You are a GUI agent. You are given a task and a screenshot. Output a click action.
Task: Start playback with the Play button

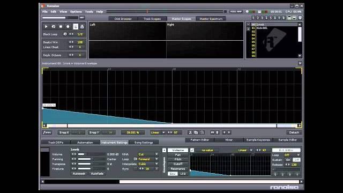46,26
